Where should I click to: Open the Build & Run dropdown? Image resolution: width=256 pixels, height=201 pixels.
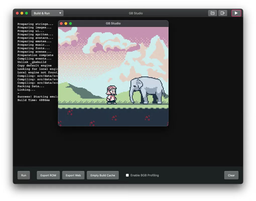pos(47,13)
